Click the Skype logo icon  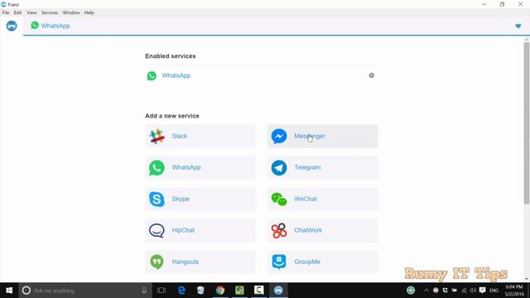tap(157, 199)
